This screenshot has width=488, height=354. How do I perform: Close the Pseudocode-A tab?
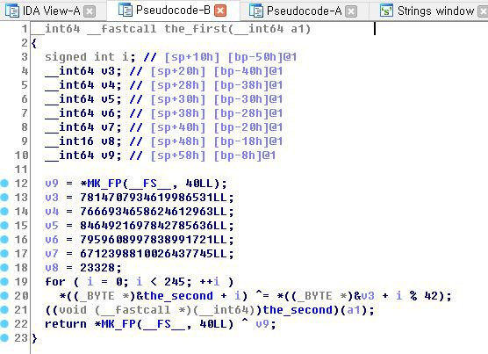[351, 11]
